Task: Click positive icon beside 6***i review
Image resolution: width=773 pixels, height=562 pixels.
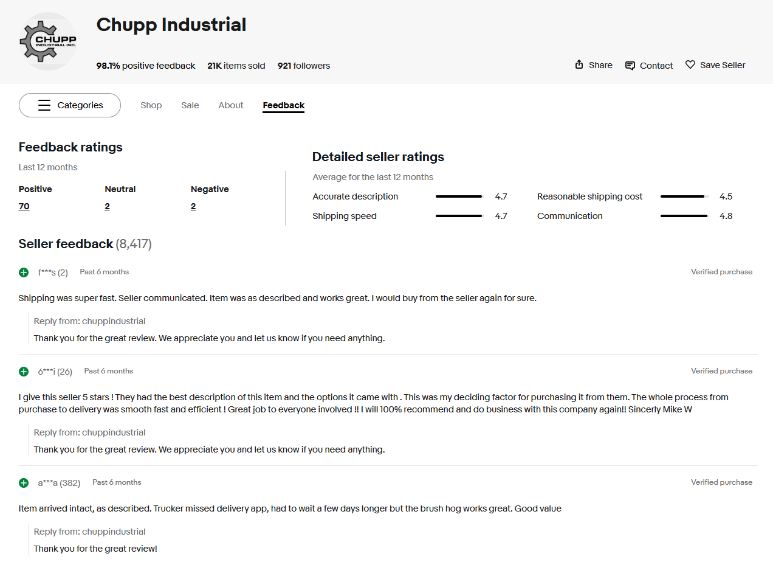Action: click(x=24, y=372)
